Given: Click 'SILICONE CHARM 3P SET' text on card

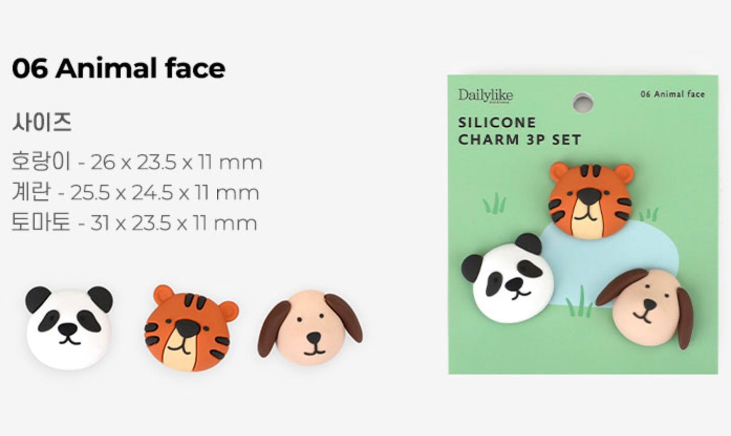Looking at the screenshot, I should (520, 131).
